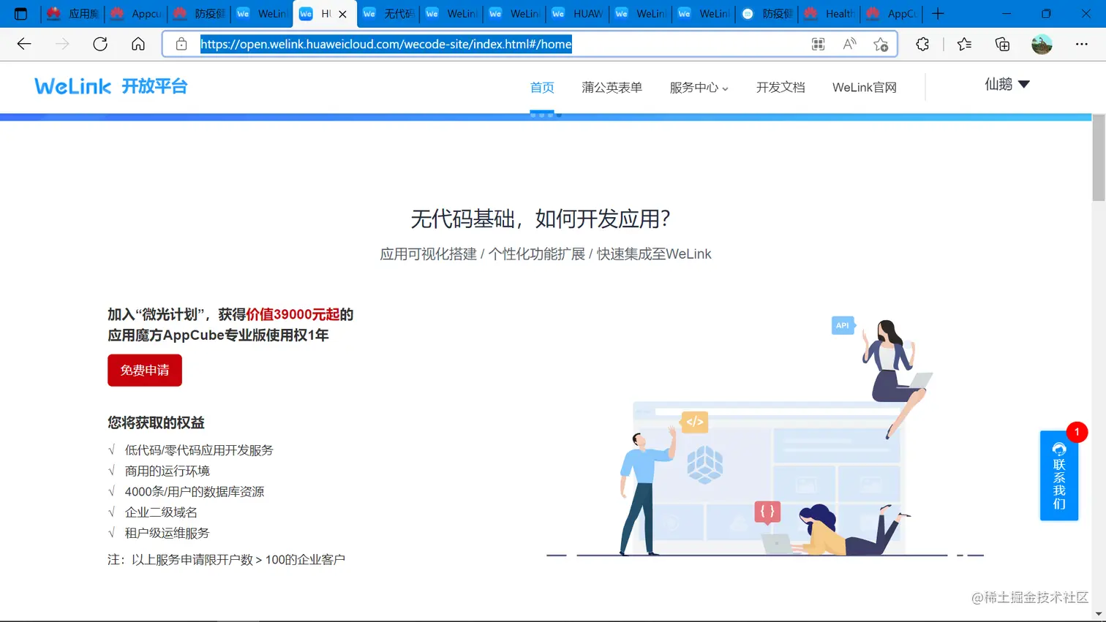Click the red 免费申请 button

(x=145, y=370)
